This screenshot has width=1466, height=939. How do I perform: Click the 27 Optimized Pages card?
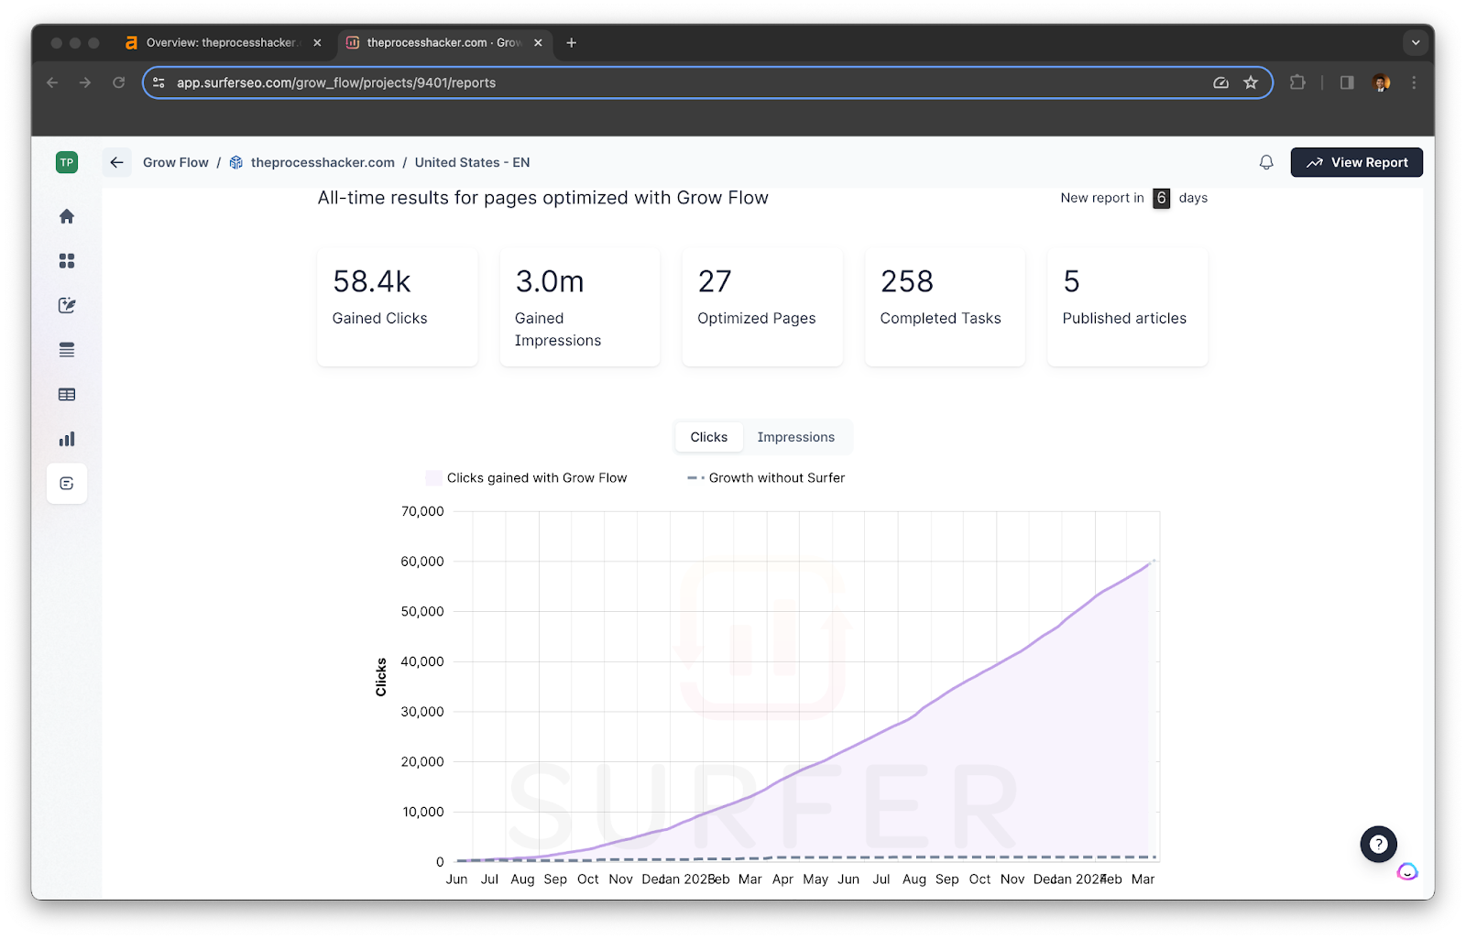762,307
